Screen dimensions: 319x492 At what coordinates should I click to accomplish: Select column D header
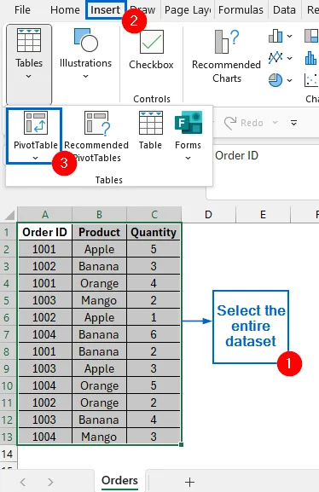[208, 215]
